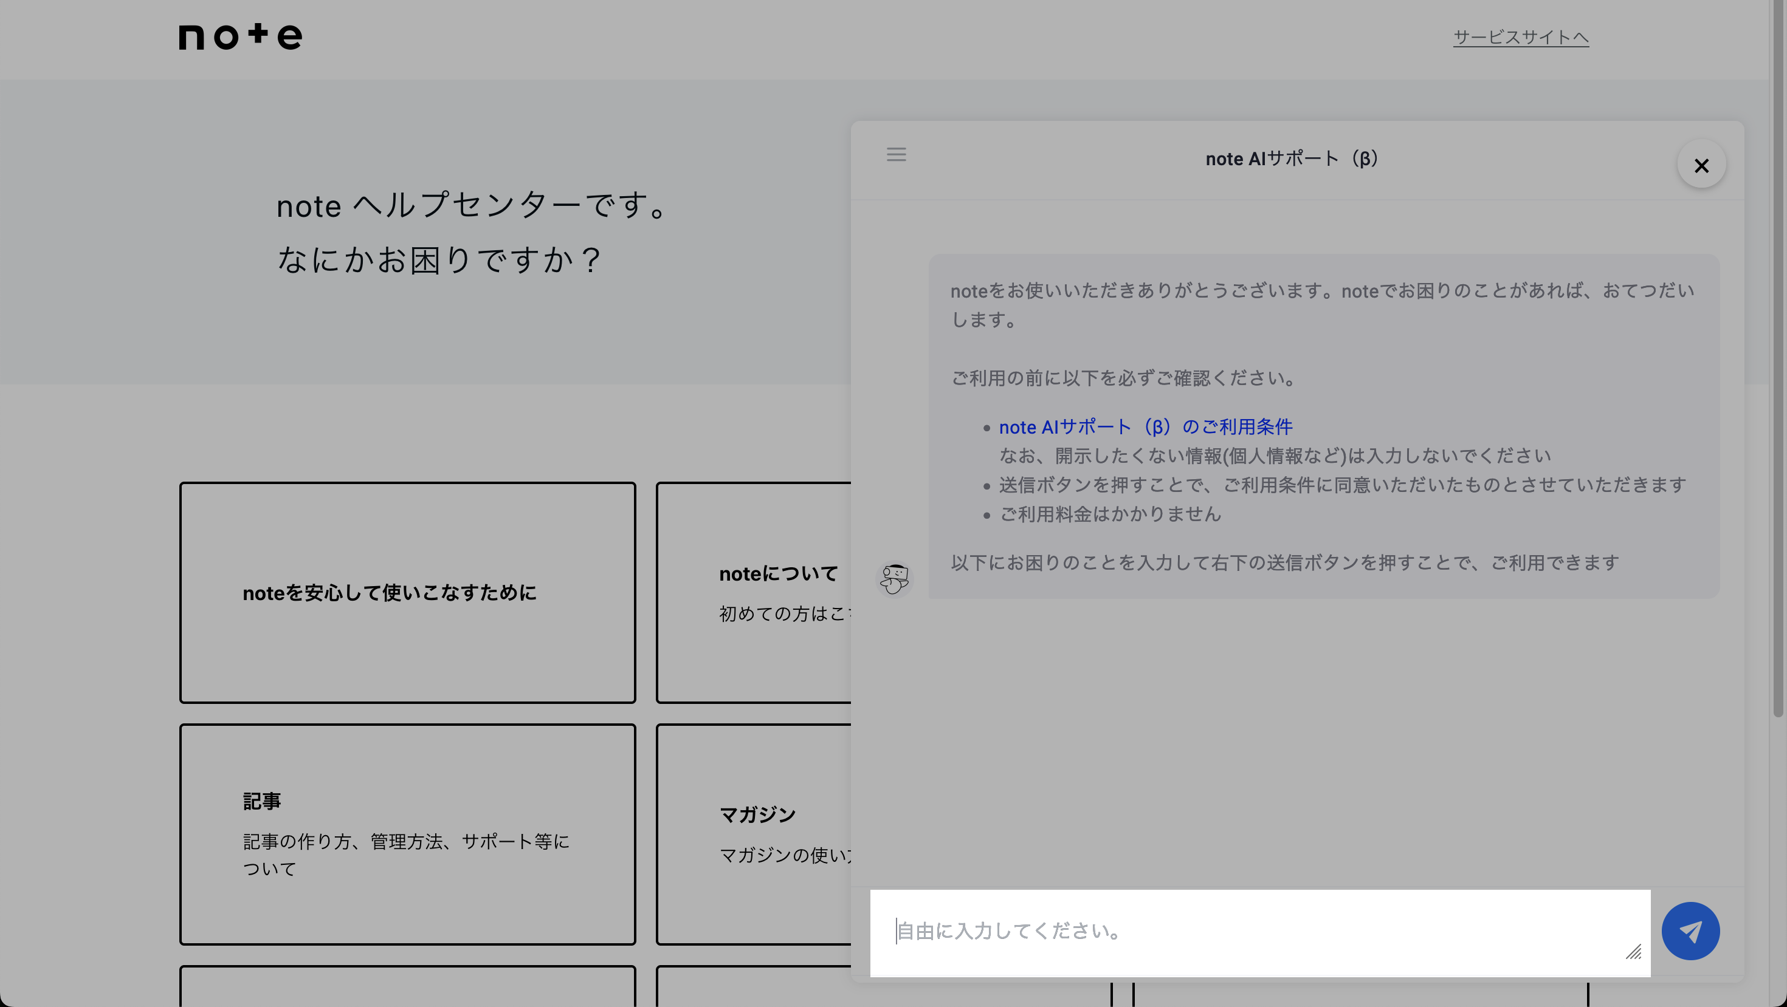Open the 記事 category card
The height and width of the screenshot is (1007, 1787).
[x=407, y=834]
